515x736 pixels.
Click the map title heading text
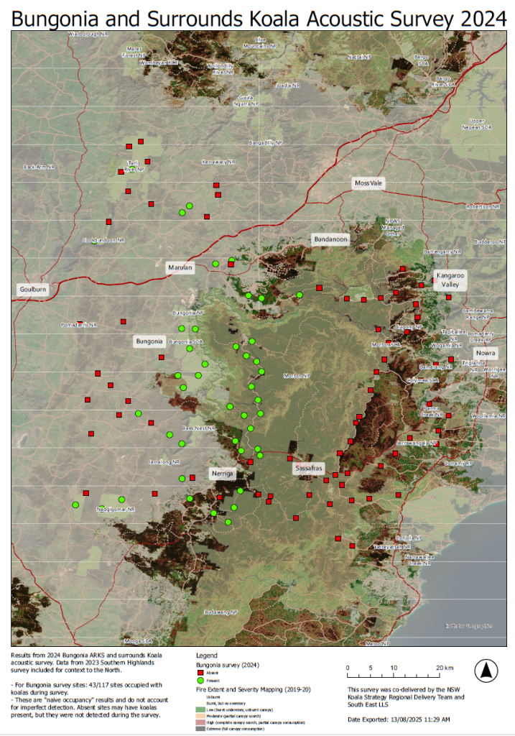pyautogui.click(x=257, y=19)
